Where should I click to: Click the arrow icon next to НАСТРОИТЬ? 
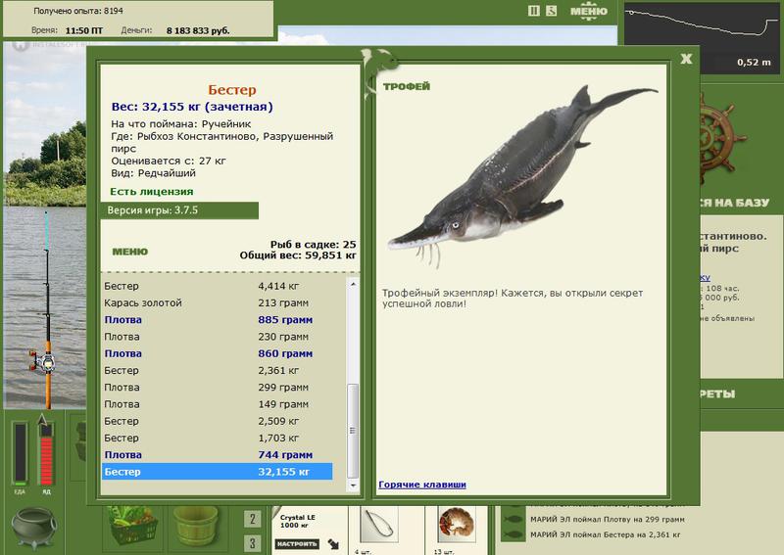coord(333,544)
